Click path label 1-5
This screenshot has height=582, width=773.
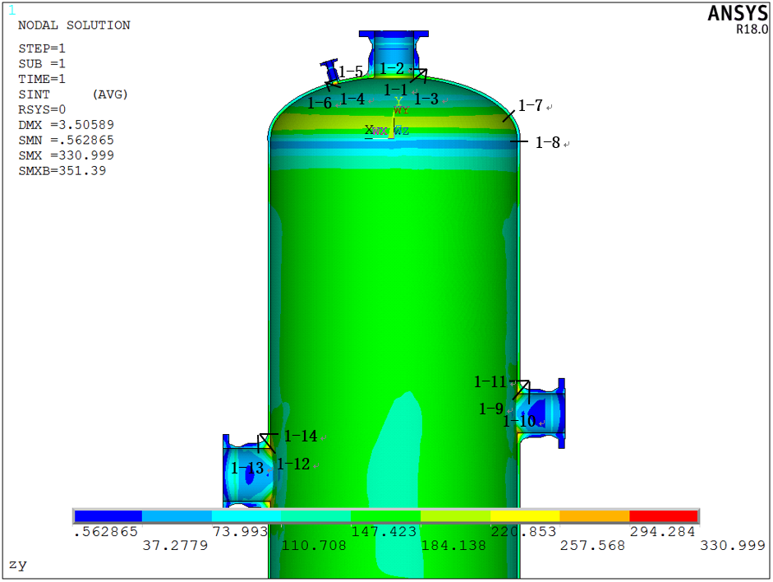(x=351, y=72)
